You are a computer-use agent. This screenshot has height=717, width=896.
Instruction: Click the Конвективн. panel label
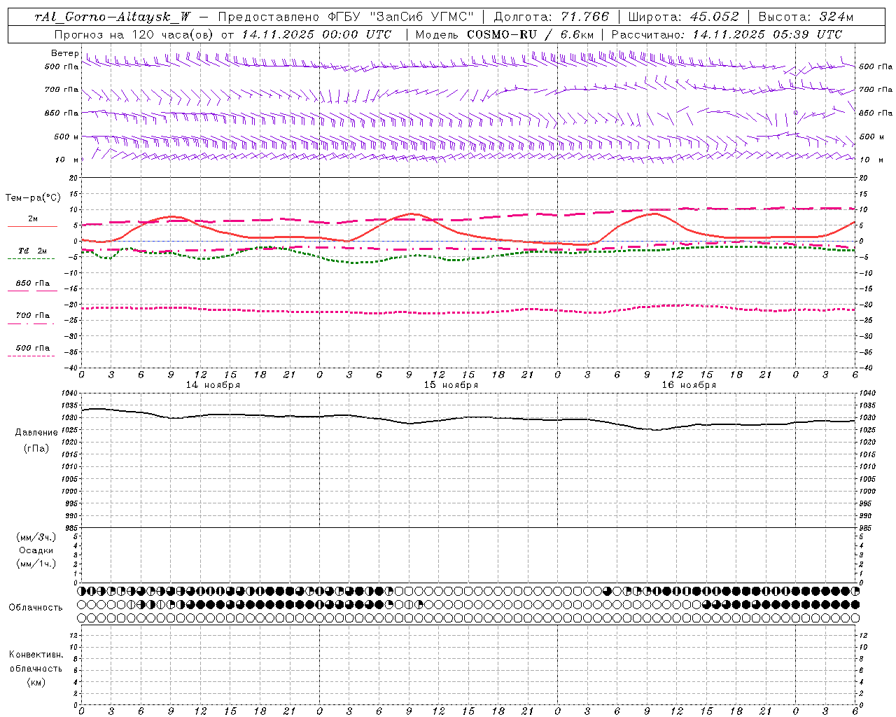36,655
